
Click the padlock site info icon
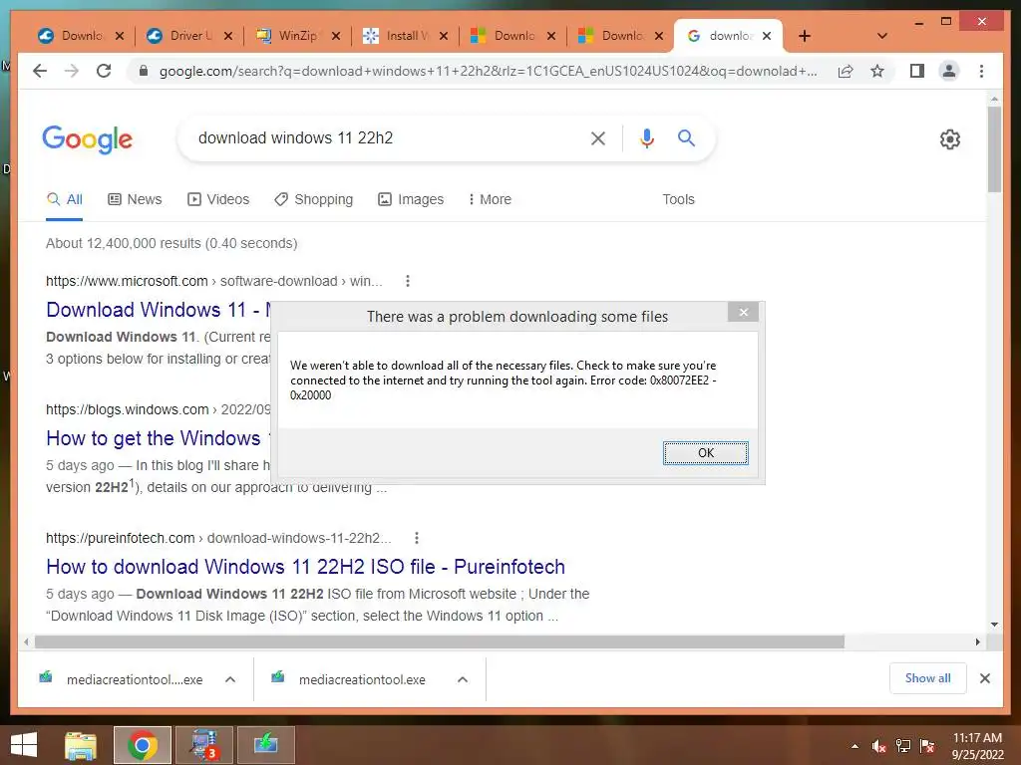pos(144,71)
